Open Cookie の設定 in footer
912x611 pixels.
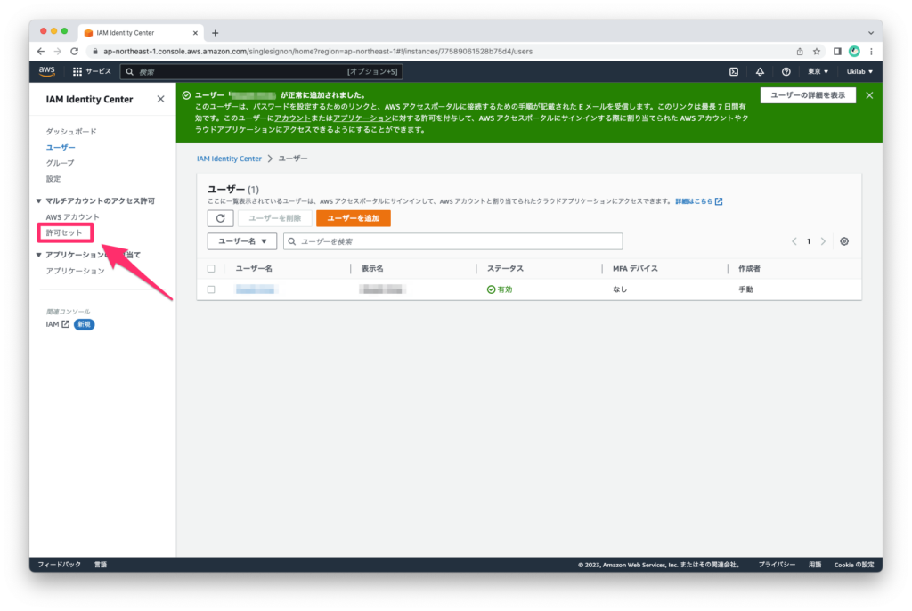[x=854, y=565]
